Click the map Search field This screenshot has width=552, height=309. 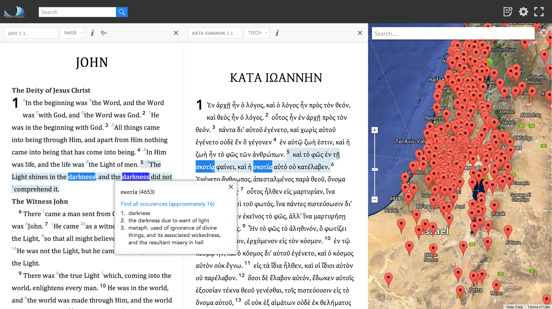(453, 34)
